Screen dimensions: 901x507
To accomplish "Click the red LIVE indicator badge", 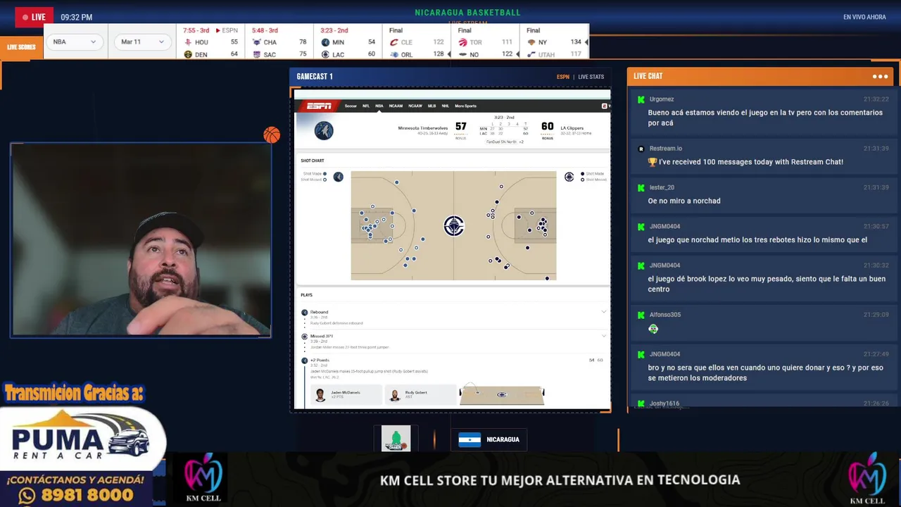I will tap(34, 17).
